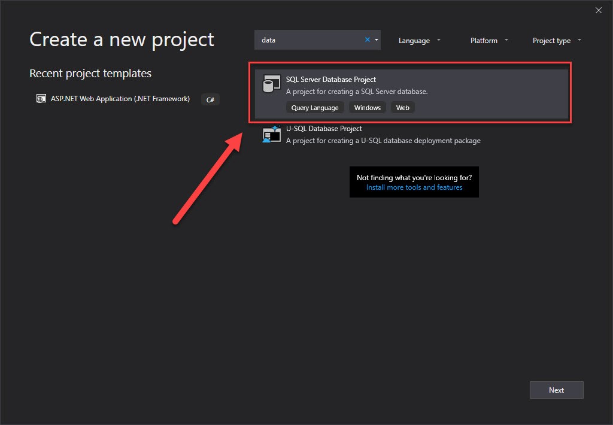Click the SQL Server Database Project icon

[272, 83]
